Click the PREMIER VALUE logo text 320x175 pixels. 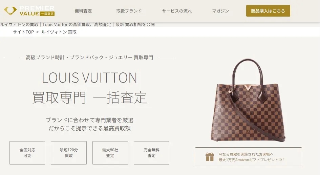37,11
